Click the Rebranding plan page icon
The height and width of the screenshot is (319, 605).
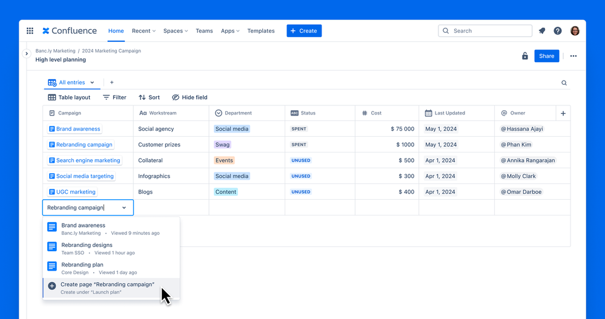(52, 266)
